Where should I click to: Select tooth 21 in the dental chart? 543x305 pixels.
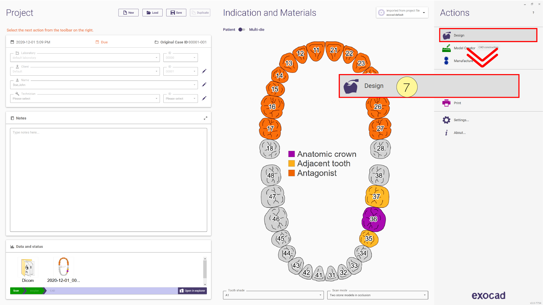click(334, 51)
